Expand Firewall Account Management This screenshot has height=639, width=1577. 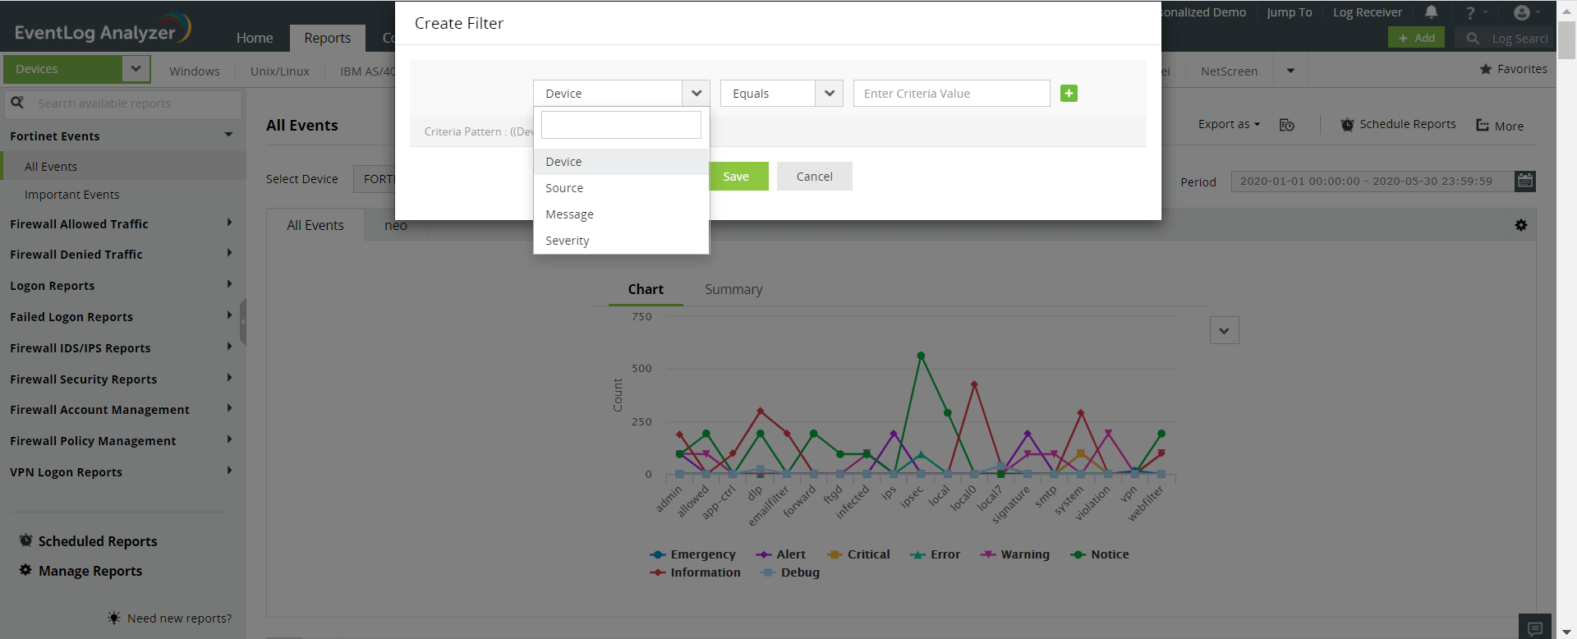tap(229, 408)
